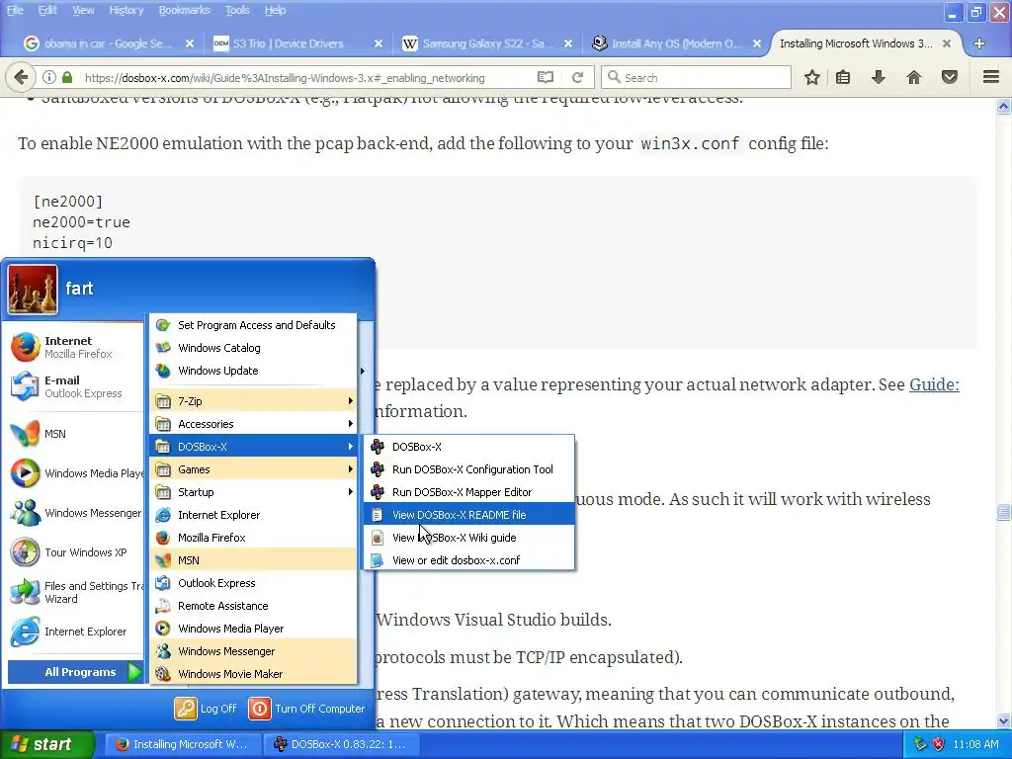Image resolution: width=1012 pixels, height=759 pixels.
Task: Open View DOSBox-X README file
Action: coord(469,514)
